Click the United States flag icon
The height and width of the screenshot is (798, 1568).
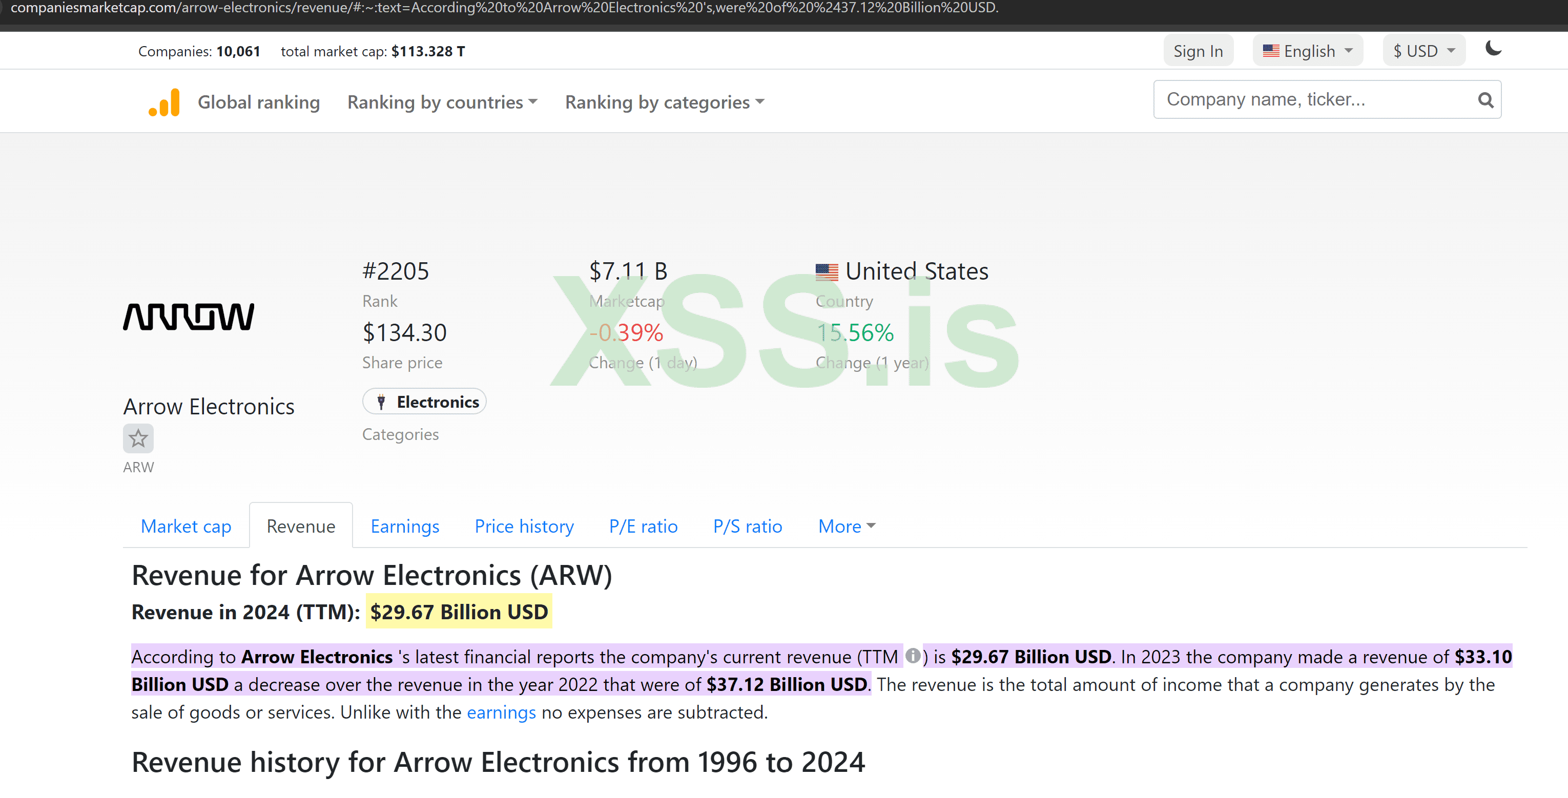[826, 271]
